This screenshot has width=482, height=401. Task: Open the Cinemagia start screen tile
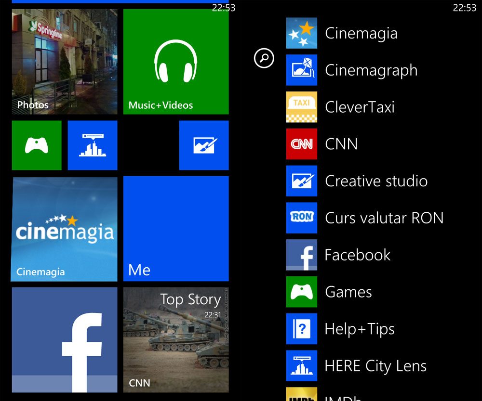tap(64, 229)
